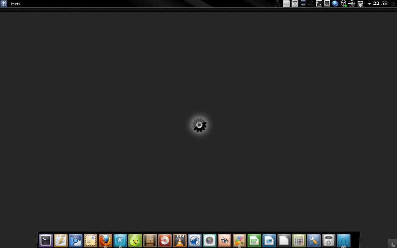397x248 pixels.
Task: Open the film strip video app icon
Action: click(150, 241)
